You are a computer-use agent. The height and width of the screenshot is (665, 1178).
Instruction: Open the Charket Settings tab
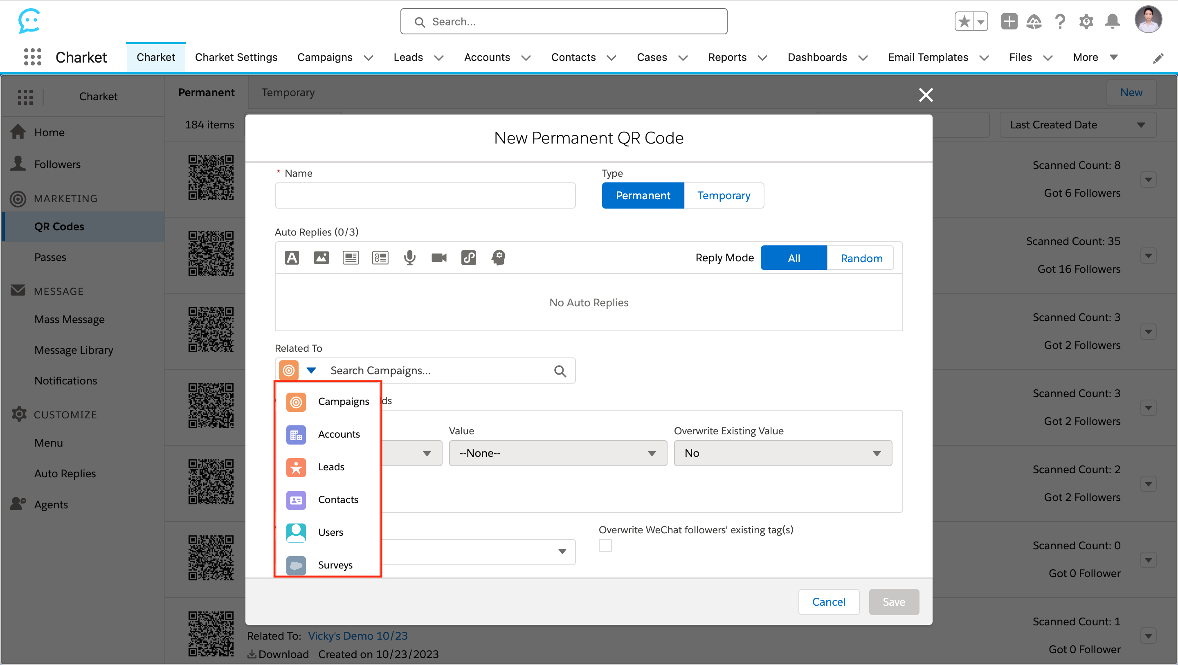(x=236, y=58)
